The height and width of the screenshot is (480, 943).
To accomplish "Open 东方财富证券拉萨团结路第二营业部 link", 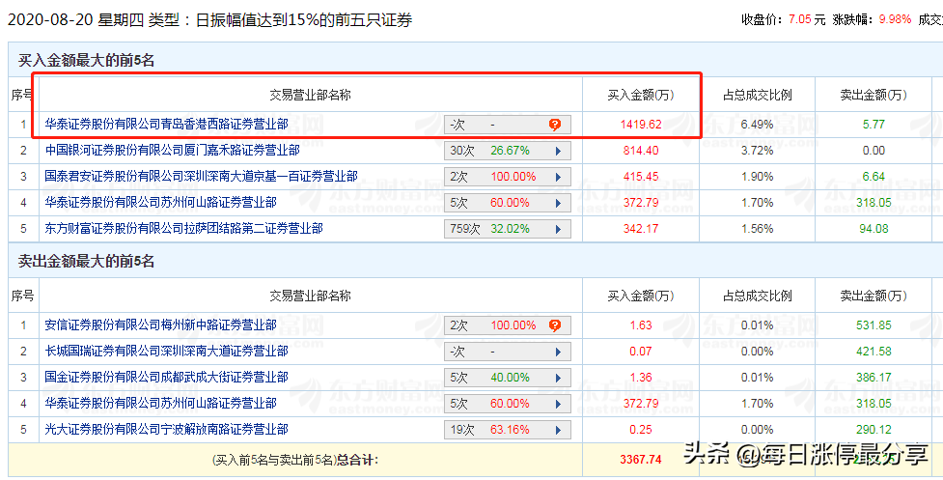I will pos(183,229).
